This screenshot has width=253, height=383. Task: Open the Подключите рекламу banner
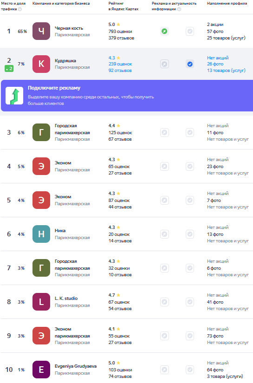[x=127, y=96]
